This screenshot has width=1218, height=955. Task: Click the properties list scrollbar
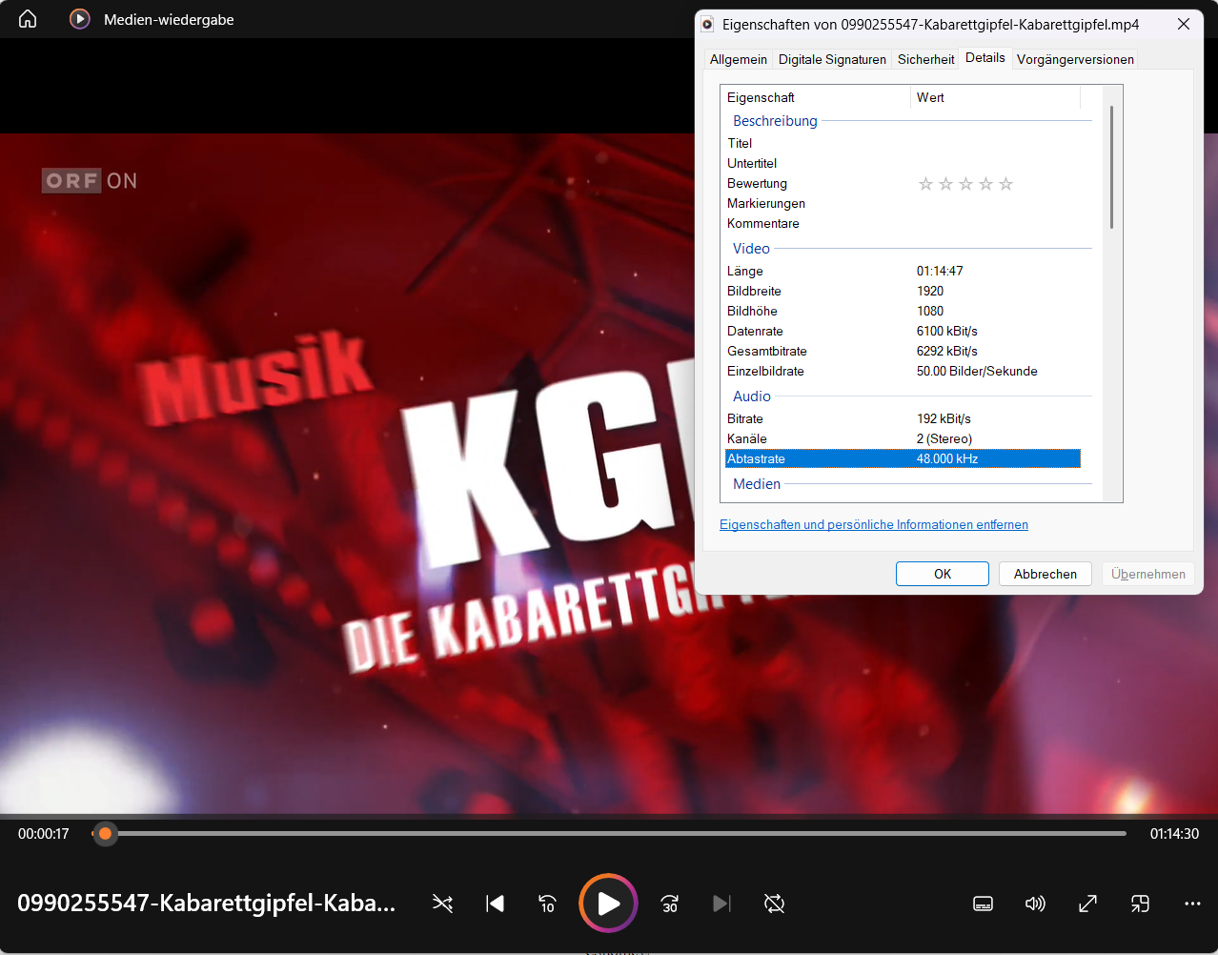click(x=1111, y=167)
